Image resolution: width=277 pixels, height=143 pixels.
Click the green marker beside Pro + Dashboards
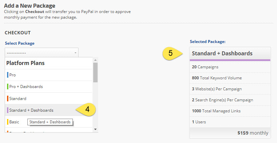click(8, 87)
